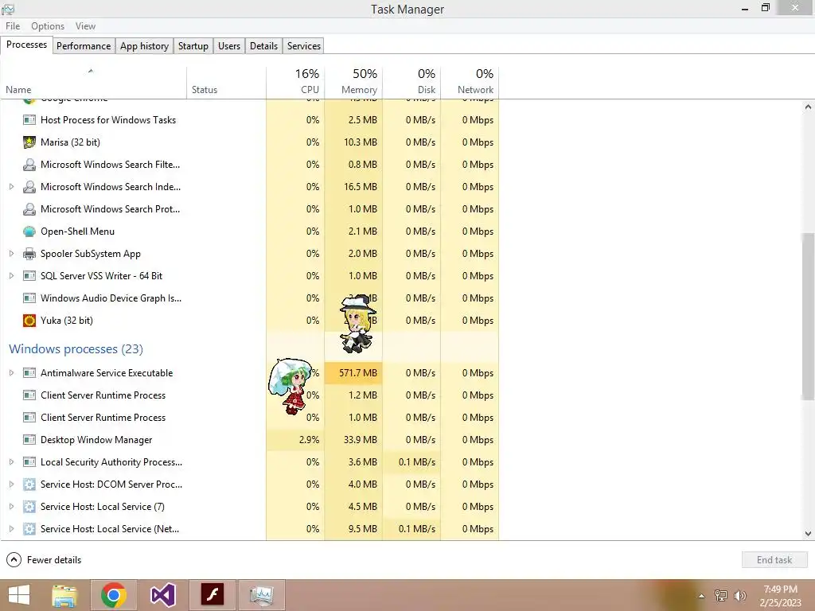Click the Local Security Authority Process icon
The height and width of the screenshot is (611, 815).
pos(29,462)
